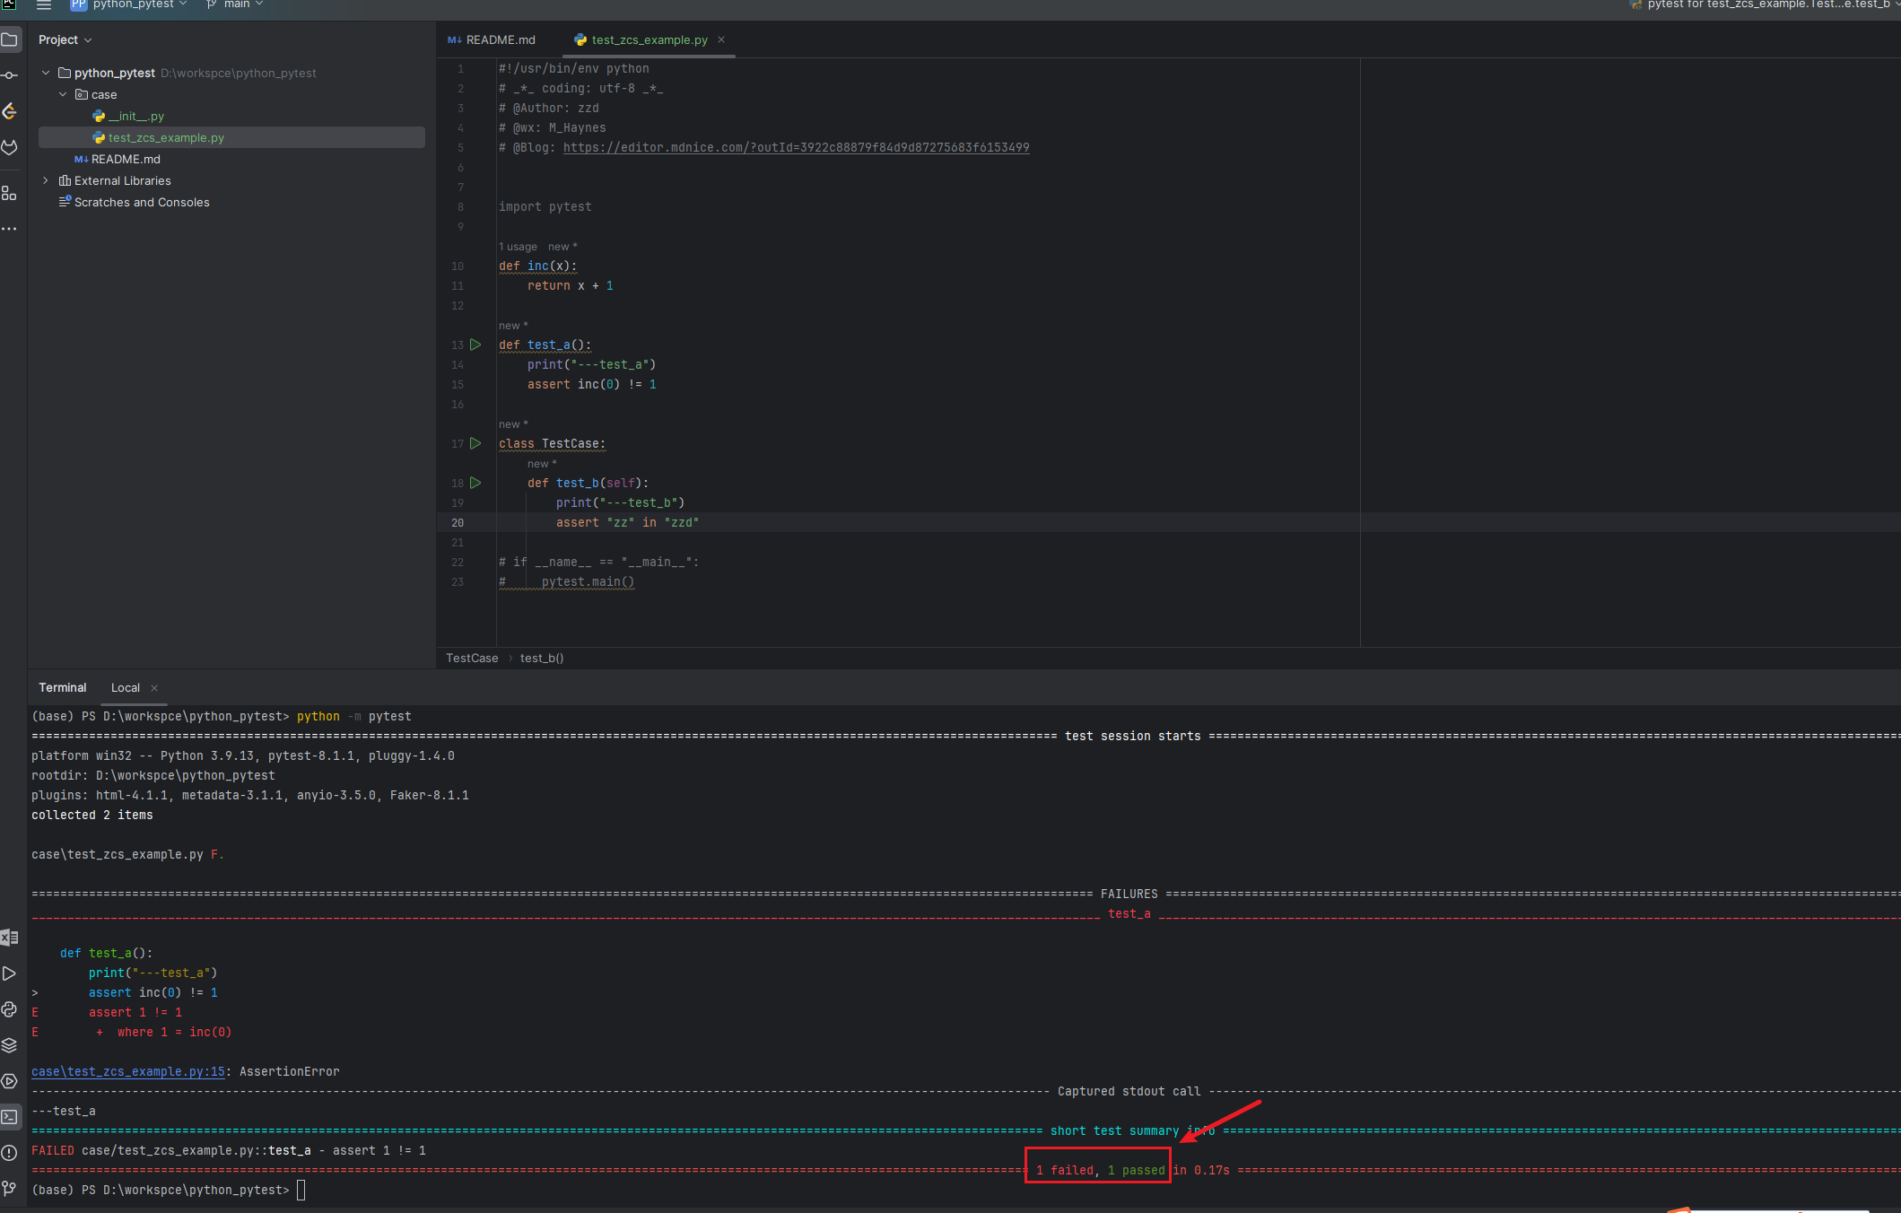This screenshot has width=1901, height=1213.
Task: Open the Git tool window branch icon
Action: coord(10,1189)
